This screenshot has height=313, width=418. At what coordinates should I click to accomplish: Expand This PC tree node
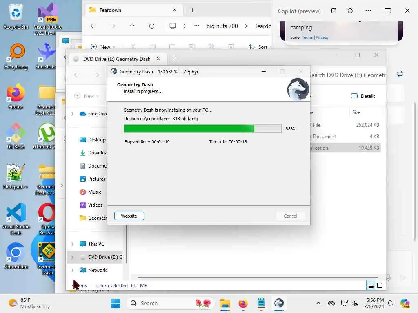pyautogui.click(x=72, y=244)
